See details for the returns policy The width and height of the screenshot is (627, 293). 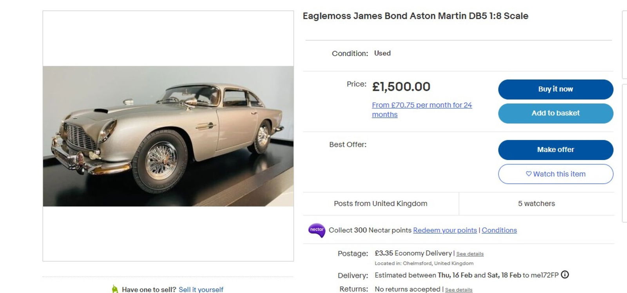pyautogui.click(x=458, y=290)
